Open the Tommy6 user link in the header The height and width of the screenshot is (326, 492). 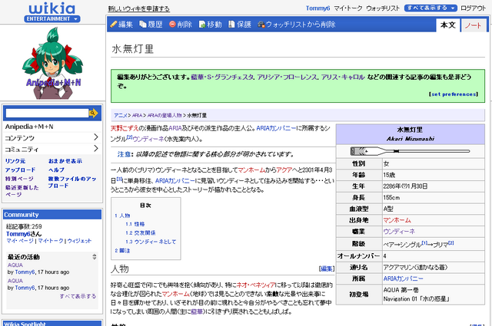coord(317,8)
